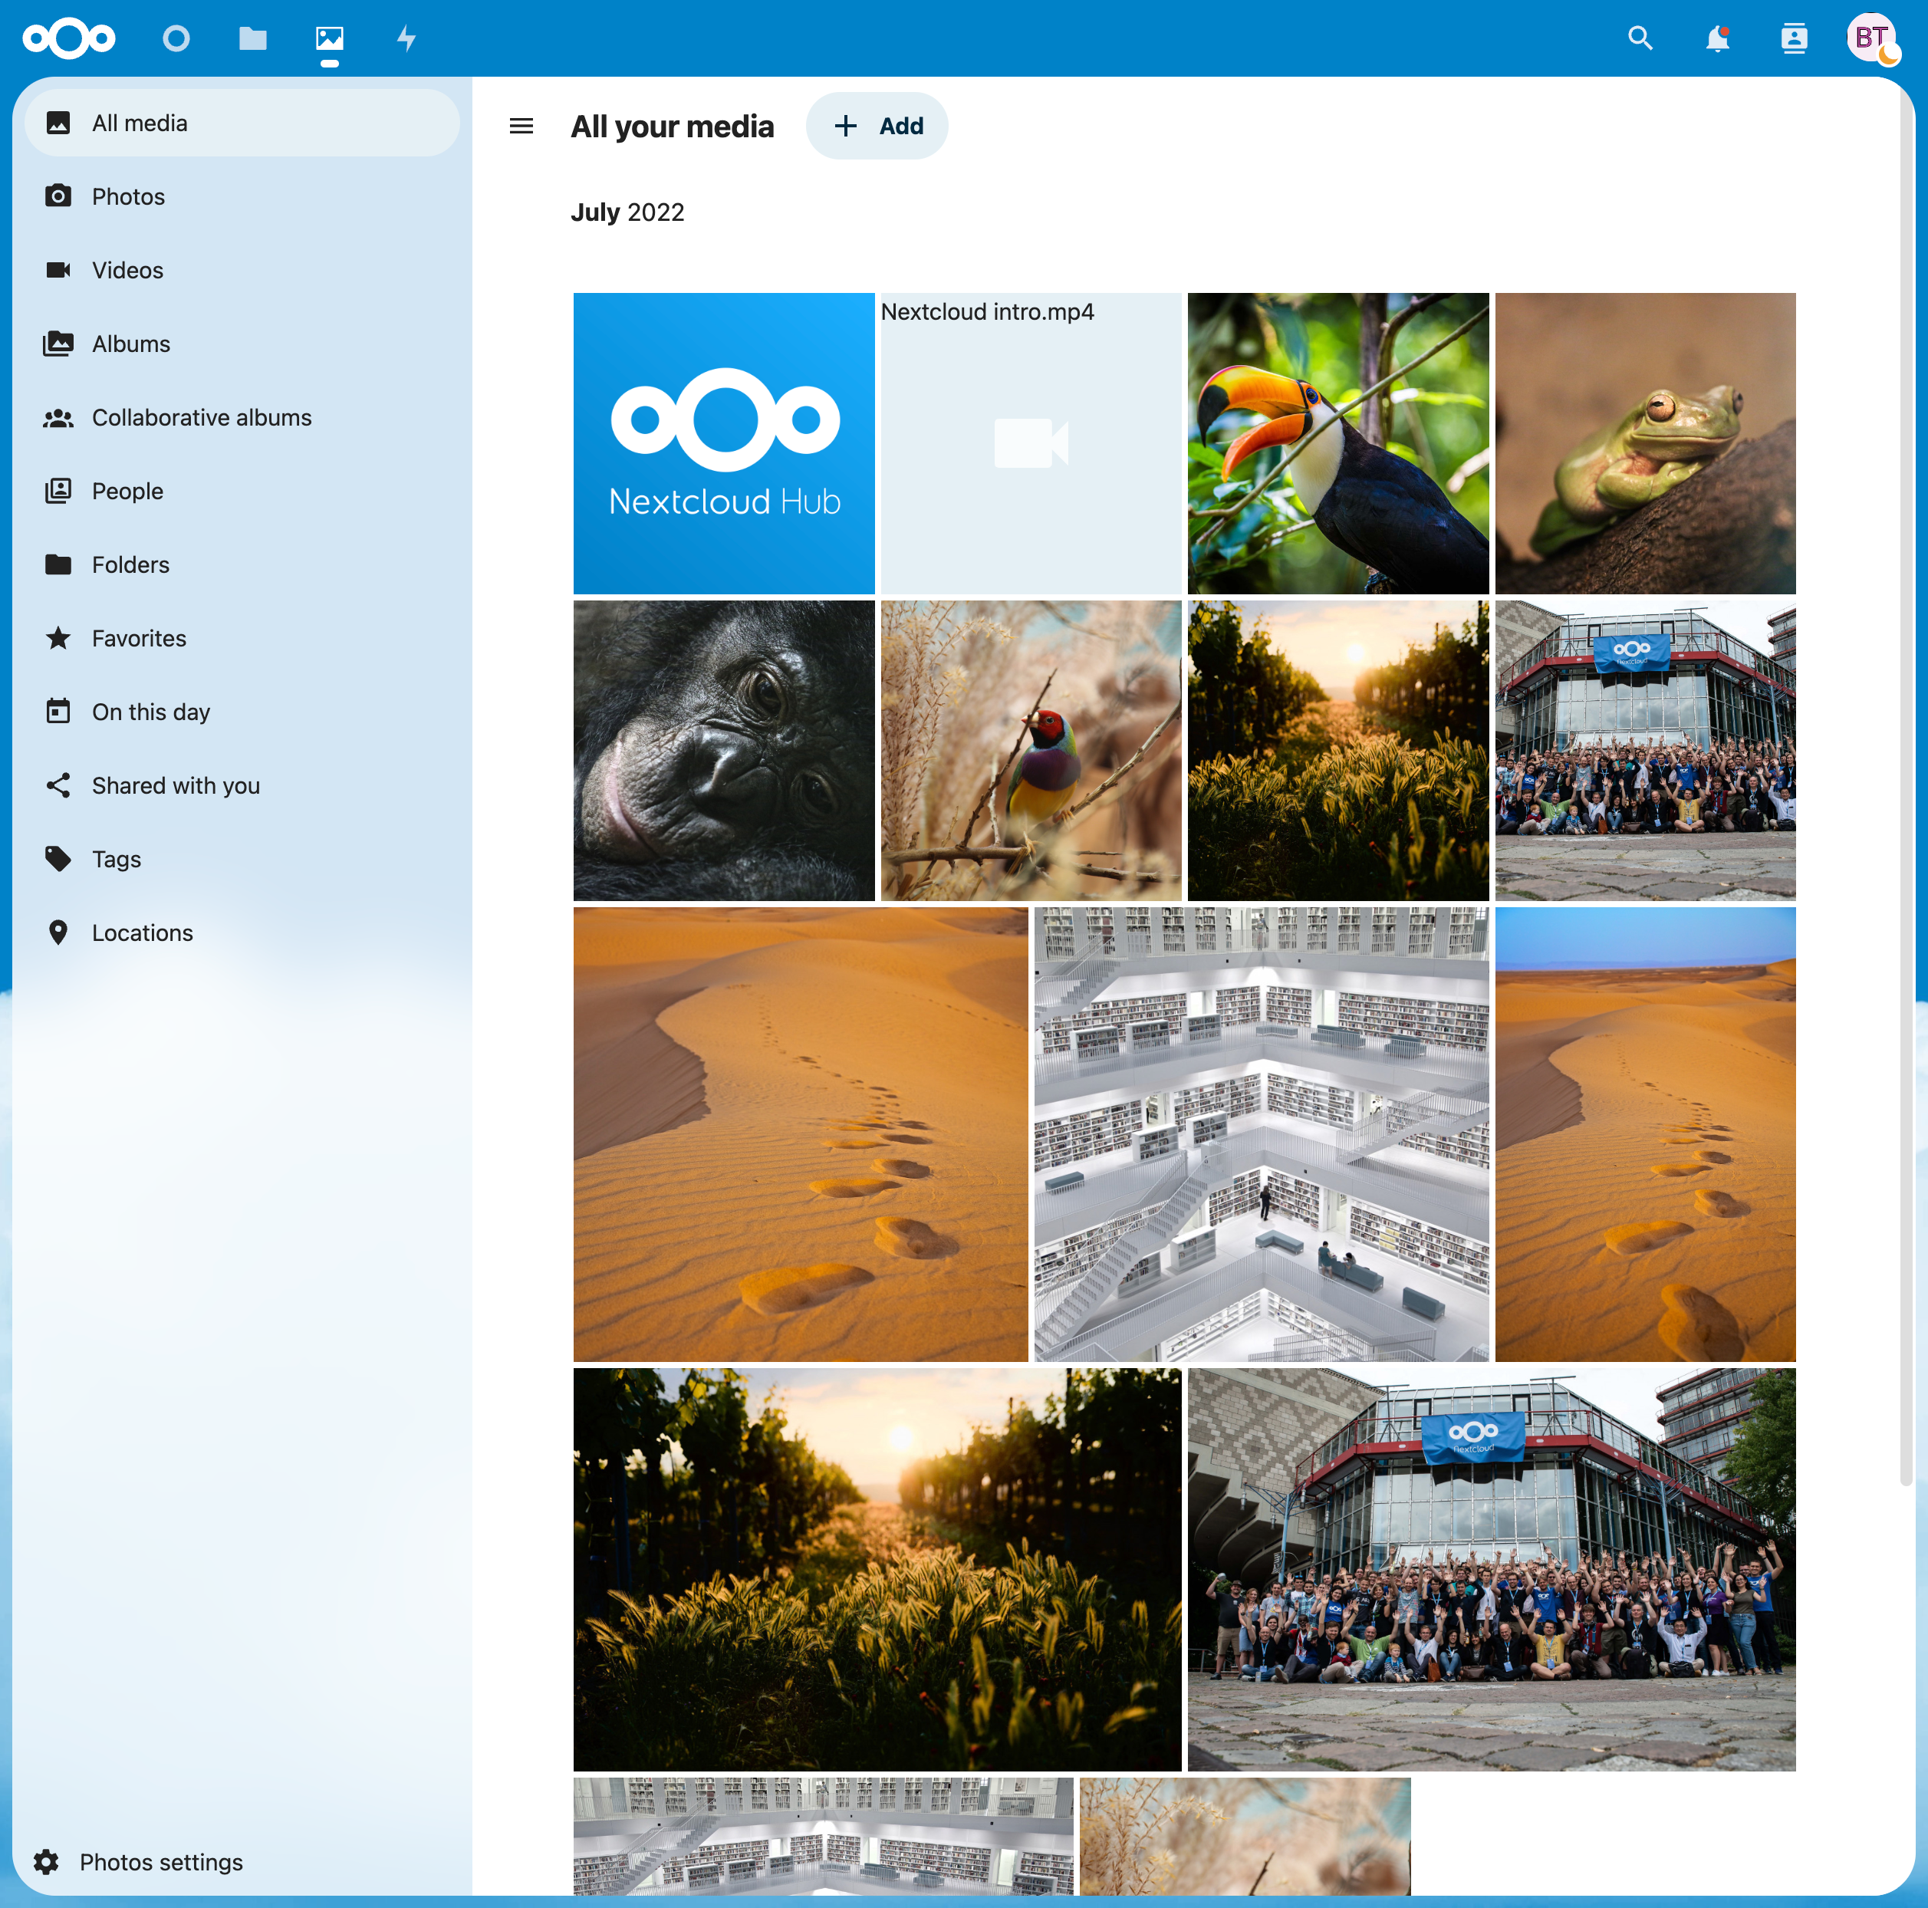This screenshot has width=1928, height=1908.
Task: Open the Favorites view
Action: (139, 639)
